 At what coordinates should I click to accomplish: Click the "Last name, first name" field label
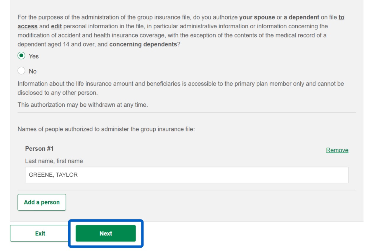54,161
